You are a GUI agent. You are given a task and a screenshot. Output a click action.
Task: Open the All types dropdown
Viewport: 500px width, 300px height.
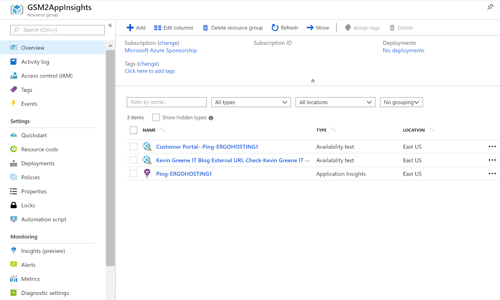(251, 102)
